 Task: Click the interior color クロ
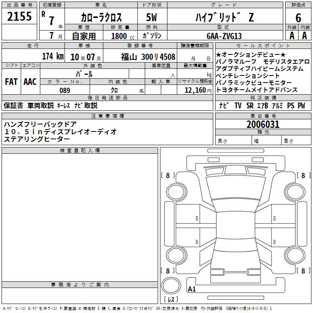point(114,90)
